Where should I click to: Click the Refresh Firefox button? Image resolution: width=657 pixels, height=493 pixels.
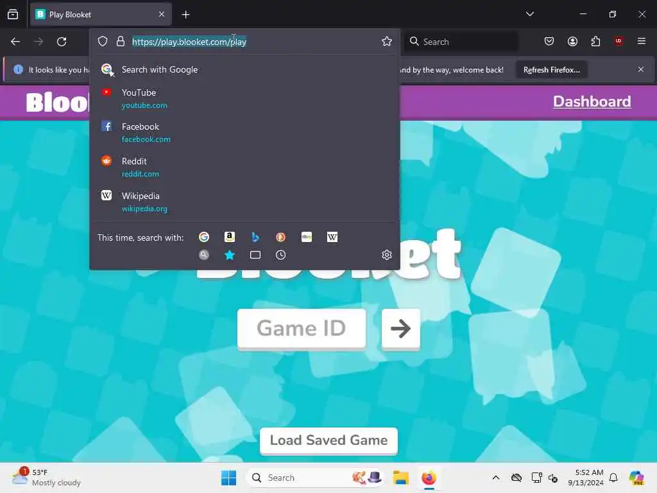click(x=551, y=69)
